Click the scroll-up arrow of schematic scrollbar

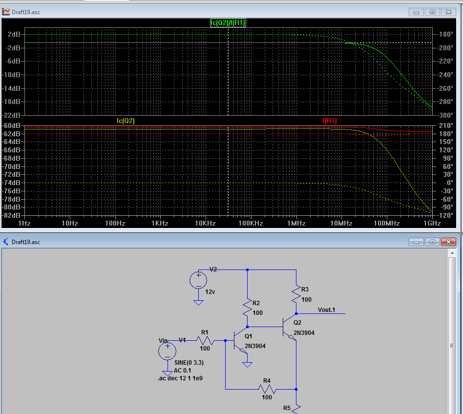pyautogui.click(x=452, y=253)
